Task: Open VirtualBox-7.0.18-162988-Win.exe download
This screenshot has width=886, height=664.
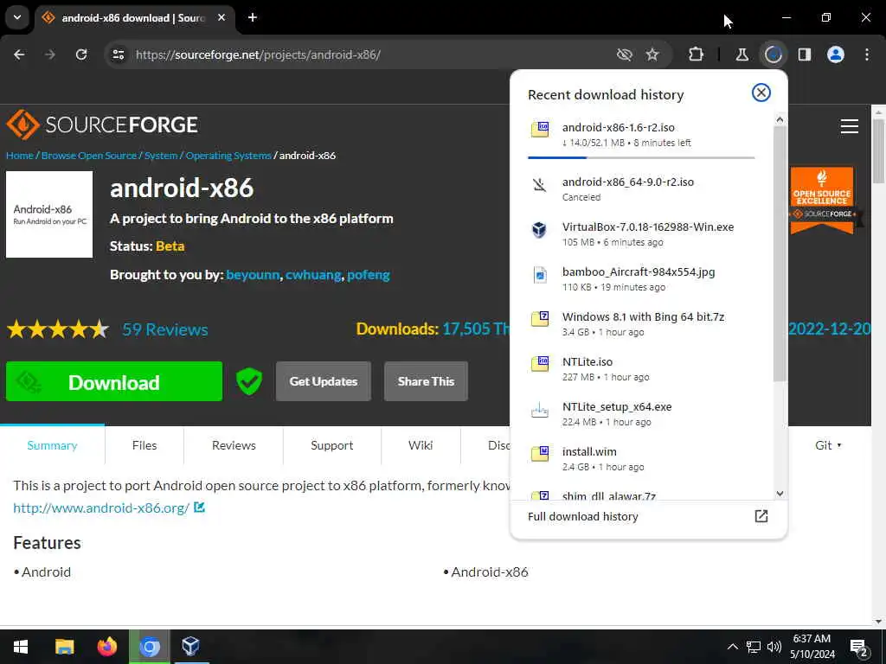Action: [x=641, y=233]
